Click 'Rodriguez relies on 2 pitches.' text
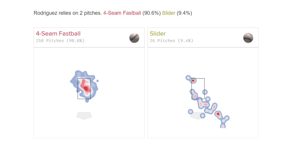287x161 pixels. click(x=68, y=13)
